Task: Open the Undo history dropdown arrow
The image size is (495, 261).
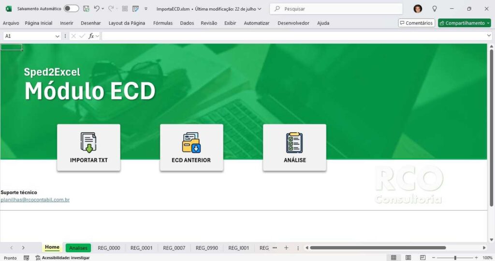Action: (102, 9)
